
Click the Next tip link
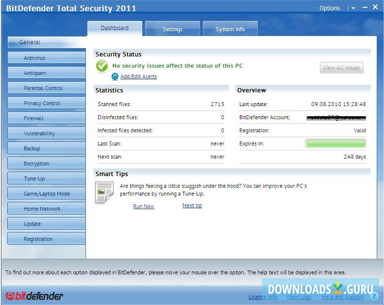[x=192, y=205]
